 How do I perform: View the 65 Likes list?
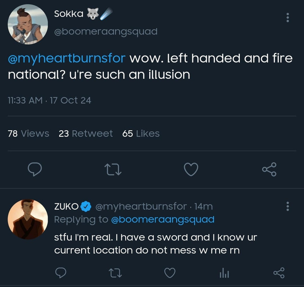[141, 133]
